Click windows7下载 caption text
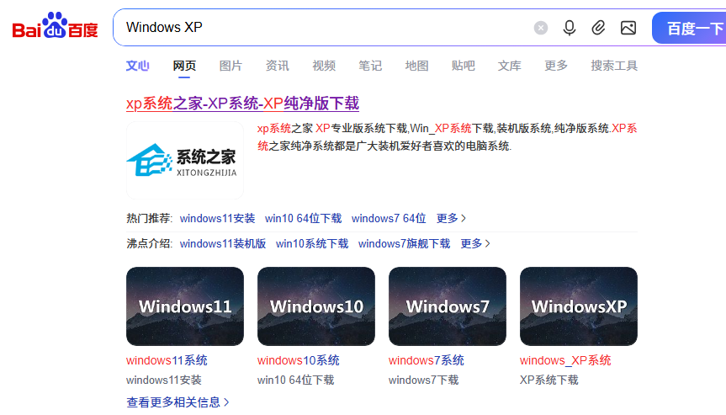This screenshot has width=726, height=415. (x=423, y=380)
